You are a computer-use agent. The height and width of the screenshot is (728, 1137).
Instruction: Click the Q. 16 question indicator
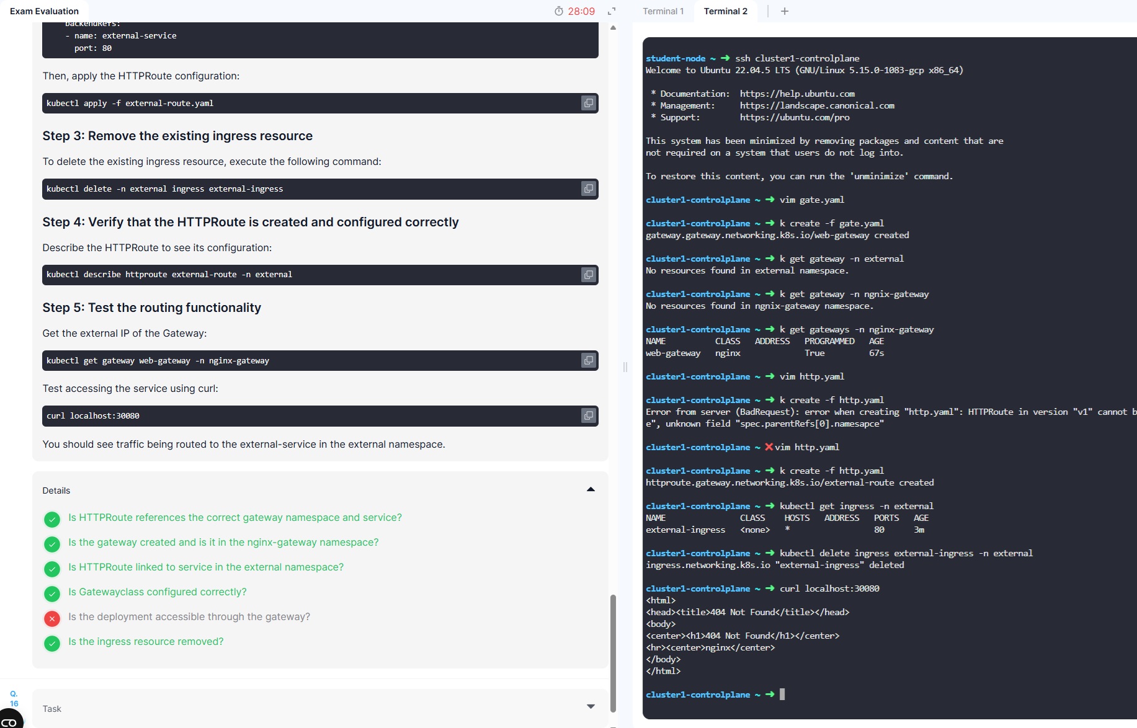14,699
